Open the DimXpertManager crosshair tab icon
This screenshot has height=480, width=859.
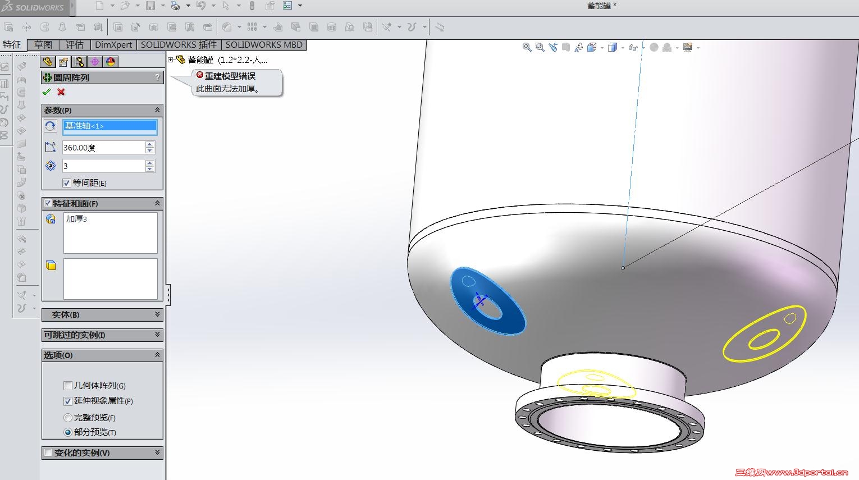coord(95,62)
